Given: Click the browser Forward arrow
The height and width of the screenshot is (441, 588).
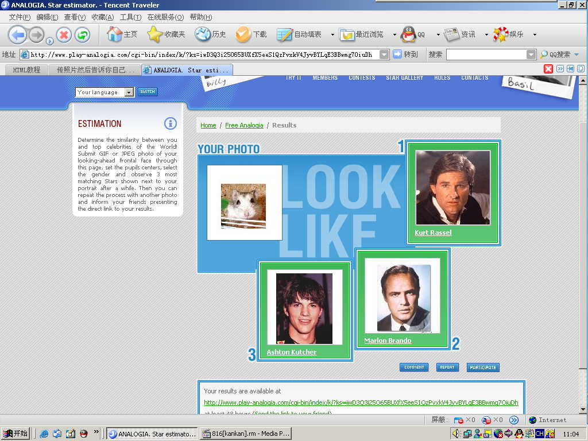Looking at the screenshot, I should coord(36,35).
